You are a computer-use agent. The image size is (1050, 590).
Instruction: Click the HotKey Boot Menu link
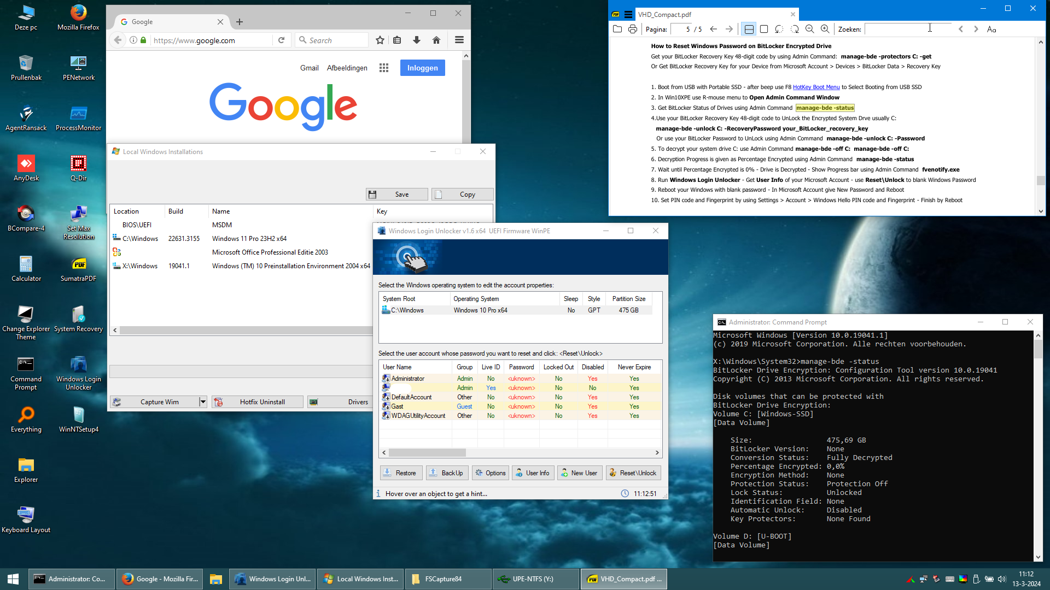tap(816, 87)
